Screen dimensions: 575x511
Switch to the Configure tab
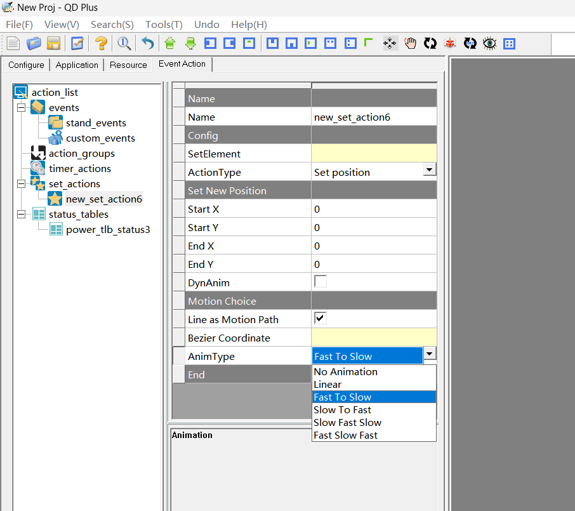(x=26, y=65)
